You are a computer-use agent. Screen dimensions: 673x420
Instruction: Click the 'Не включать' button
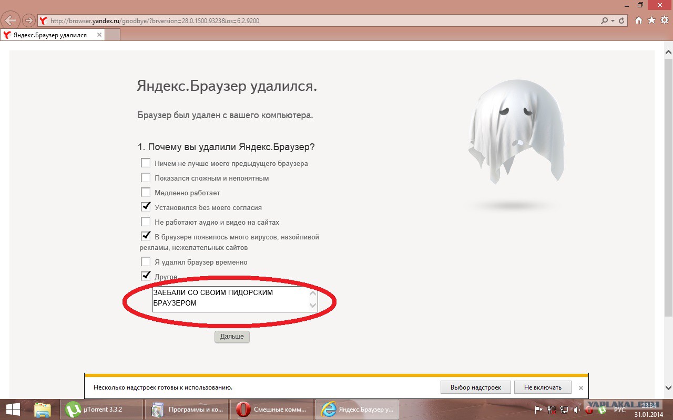543,387
